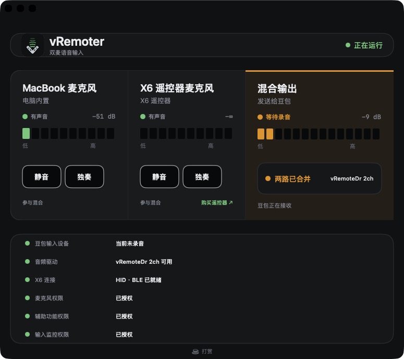Screen dimensions: 404x359
Task: Click the orange dot beside 两路已合并
Action: (268, 178)
